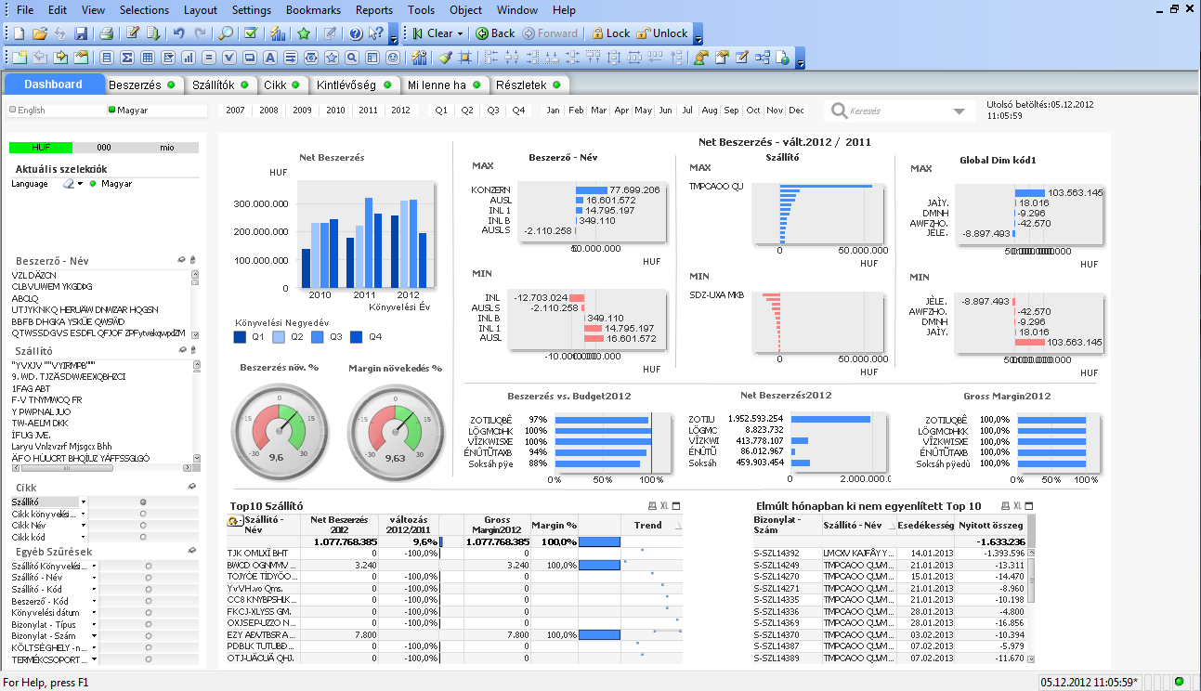This screenshot has height=691, width=1201.
Task: Filter on month Jun
Action: click(665, 110)
